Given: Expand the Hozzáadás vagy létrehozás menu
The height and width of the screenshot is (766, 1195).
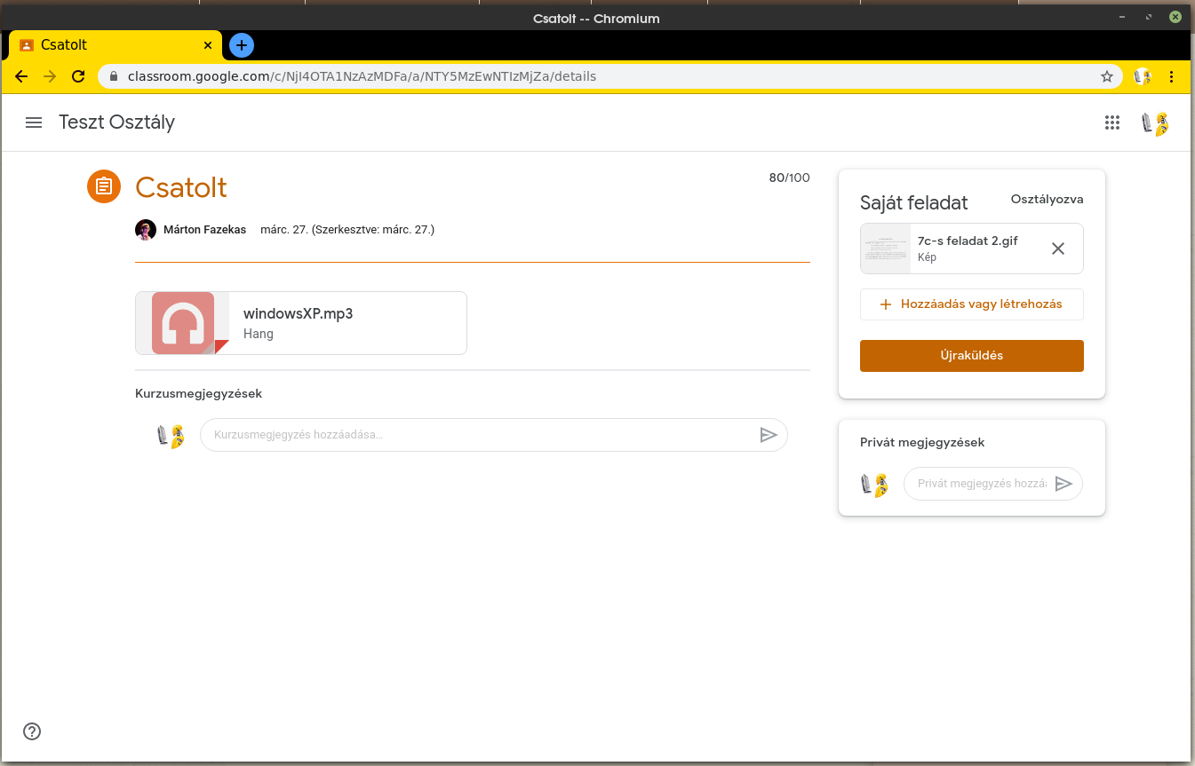Looking at the screenshot, I should 971,304.
